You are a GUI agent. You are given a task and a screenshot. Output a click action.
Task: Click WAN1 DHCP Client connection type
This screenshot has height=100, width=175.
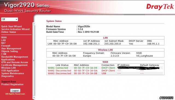click(x=108, y=68)
